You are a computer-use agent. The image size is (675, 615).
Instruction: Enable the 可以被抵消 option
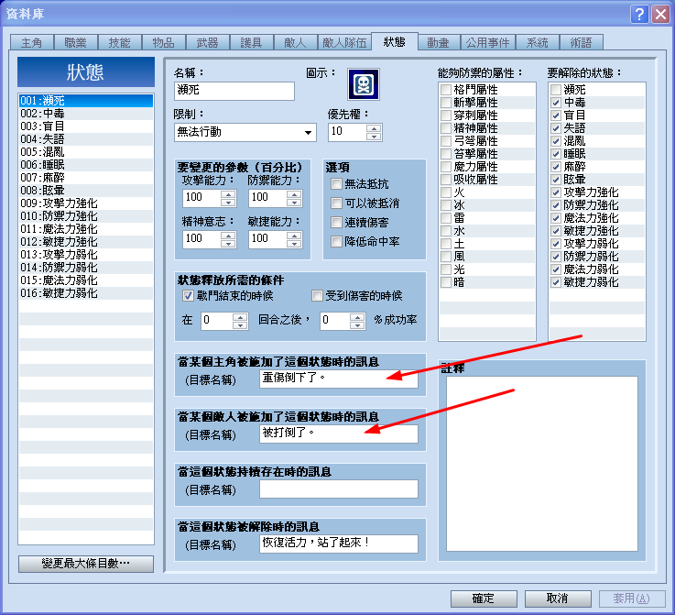coord(336,203)
